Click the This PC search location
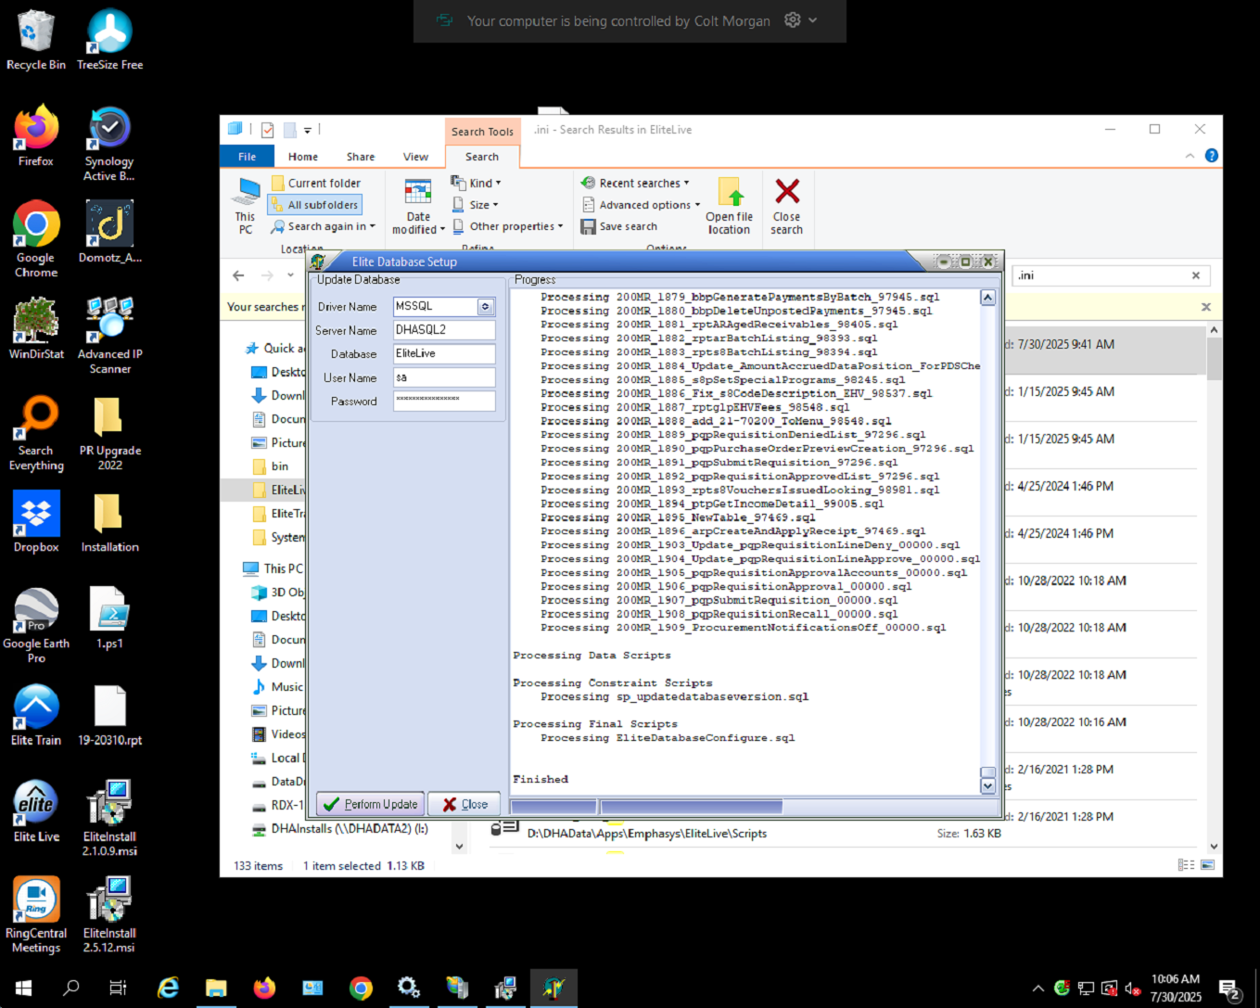 (x=246, y=207)
